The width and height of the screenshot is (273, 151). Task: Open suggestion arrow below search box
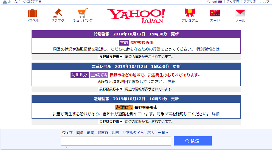(66, 147)
